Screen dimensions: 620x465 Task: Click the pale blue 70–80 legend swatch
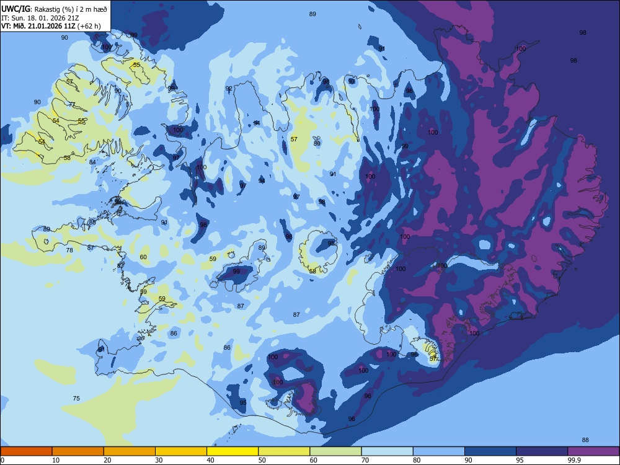(x=387, y=451)
